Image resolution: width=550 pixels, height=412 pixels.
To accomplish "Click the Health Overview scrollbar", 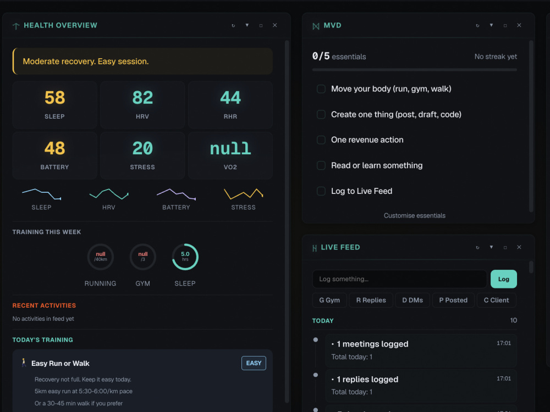I will coord(287,221).
